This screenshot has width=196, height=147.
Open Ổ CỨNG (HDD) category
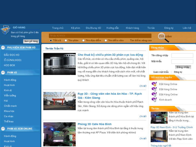pos(13,60)
